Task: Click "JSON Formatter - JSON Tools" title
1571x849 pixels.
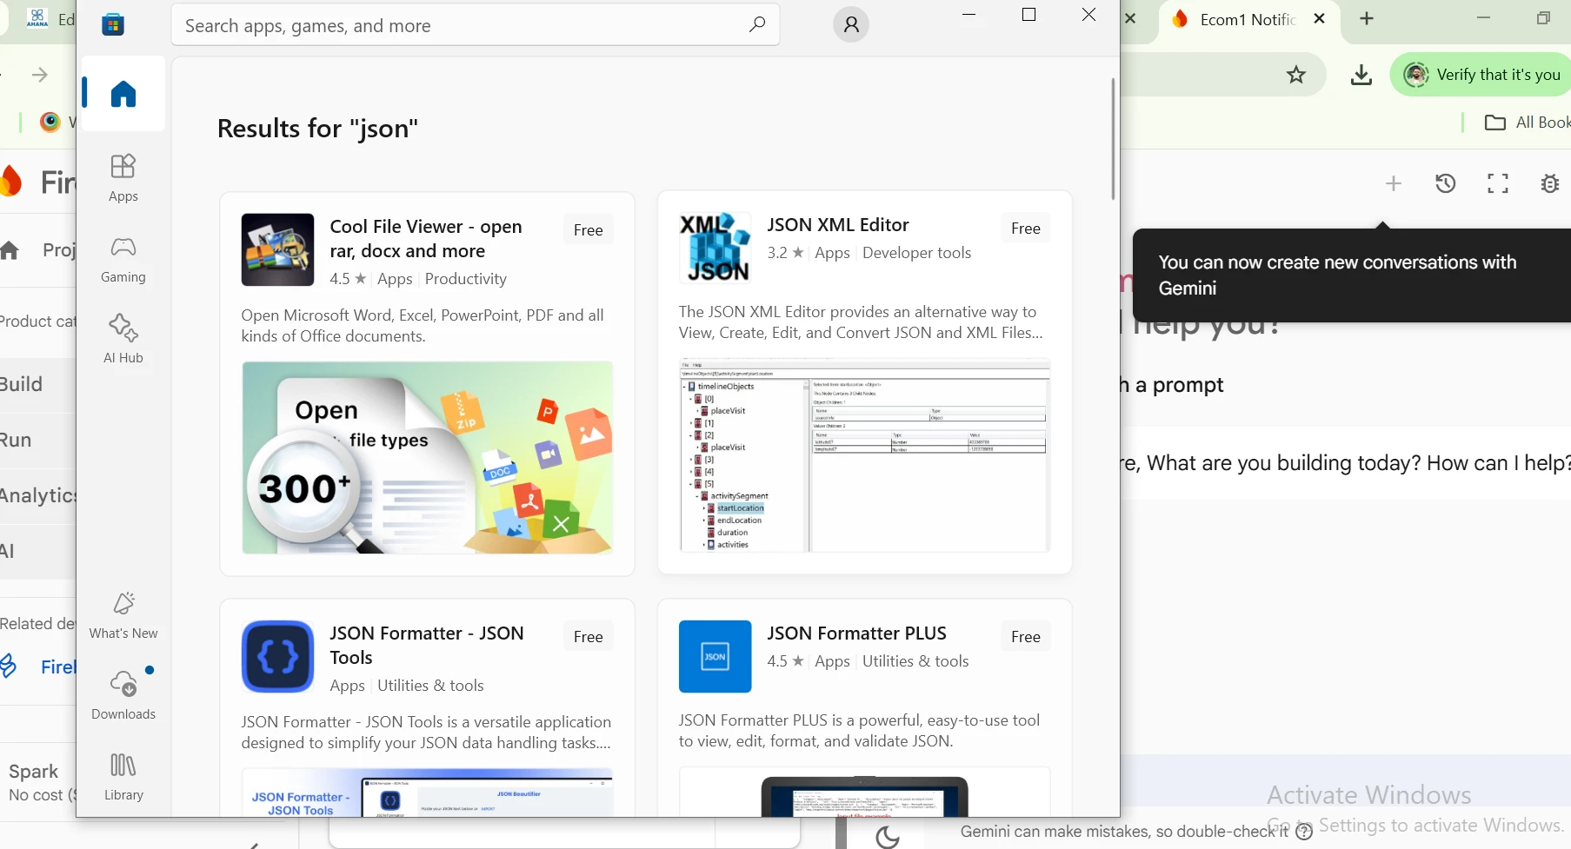Action: click(427, 646)
